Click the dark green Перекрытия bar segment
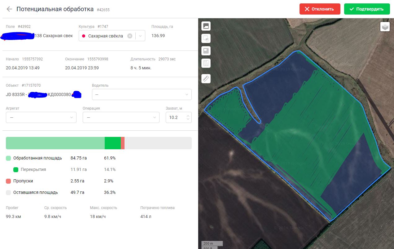The width and height of the screenshot is (394, 249). tap(112, 143)
